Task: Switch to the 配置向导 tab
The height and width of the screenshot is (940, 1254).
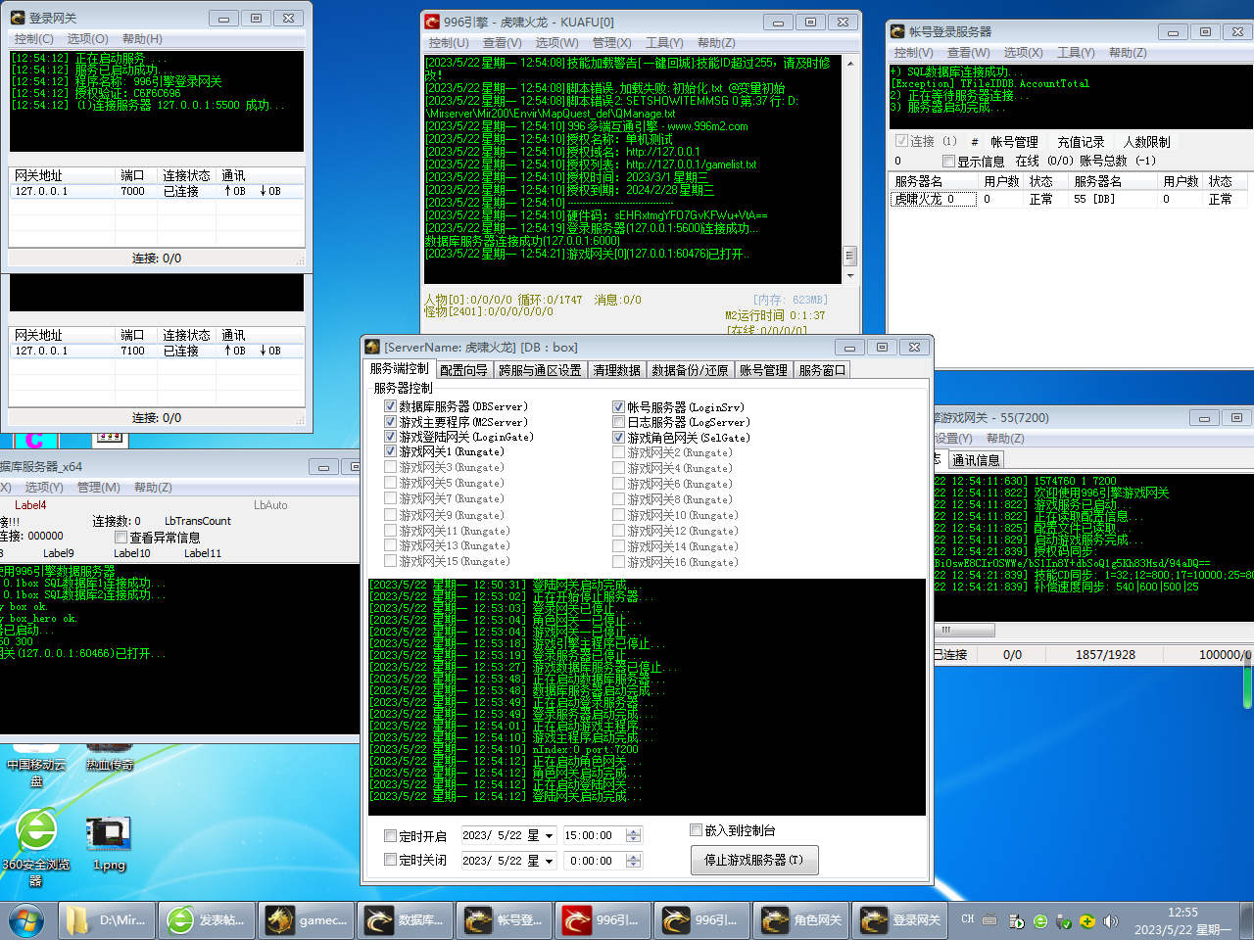Action: [463, 370]
